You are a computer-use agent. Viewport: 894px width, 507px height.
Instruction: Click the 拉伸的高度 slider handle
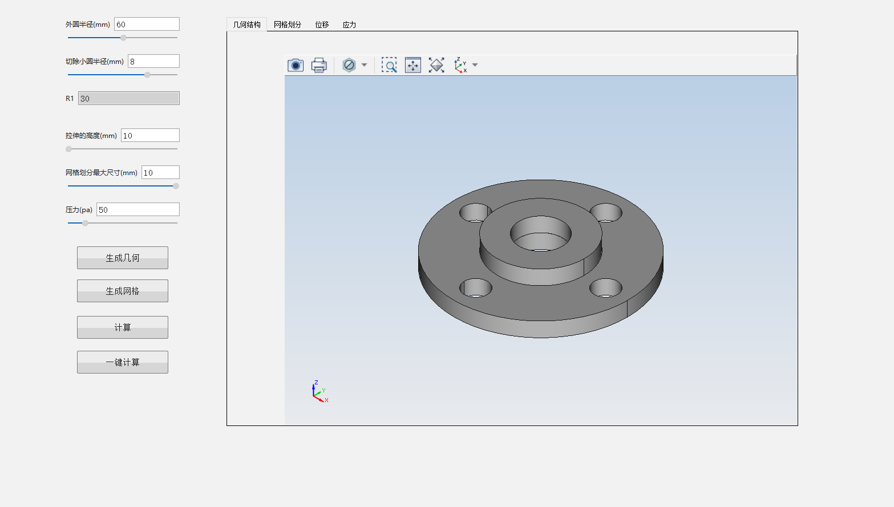coord(68,149)
